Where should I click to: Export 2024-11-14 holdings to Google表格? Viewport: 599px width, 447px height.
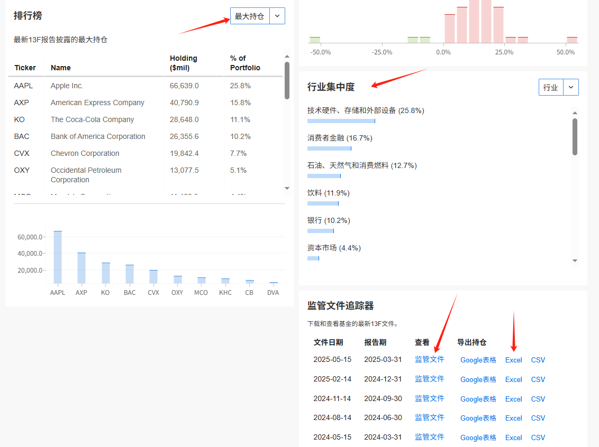[x=478, y=398]
